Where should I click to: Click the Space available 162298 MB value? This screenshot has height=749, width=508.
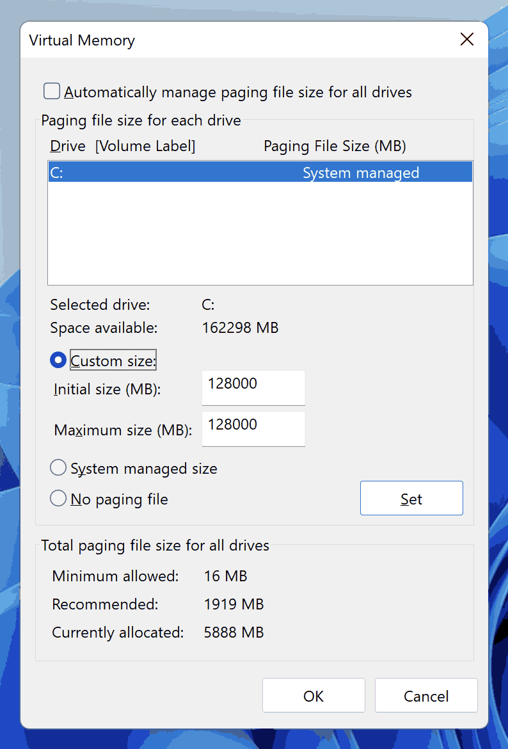[x=240, y=328]
